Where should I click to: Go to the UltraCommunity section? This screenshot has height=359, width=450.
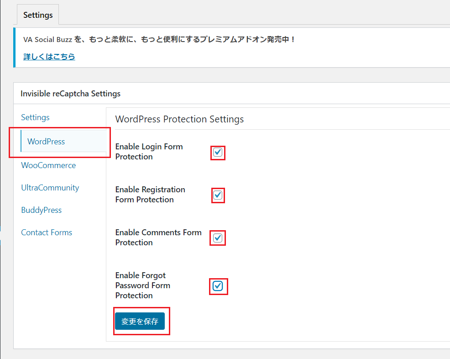pos(50,188)
